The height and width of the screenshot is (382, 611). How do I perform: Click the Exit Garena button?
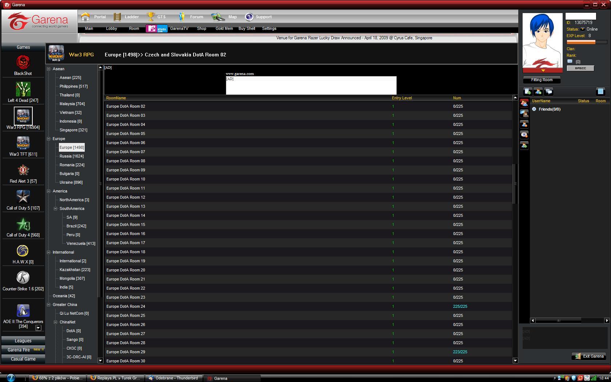pyautogui.click(x=589, y=356)
